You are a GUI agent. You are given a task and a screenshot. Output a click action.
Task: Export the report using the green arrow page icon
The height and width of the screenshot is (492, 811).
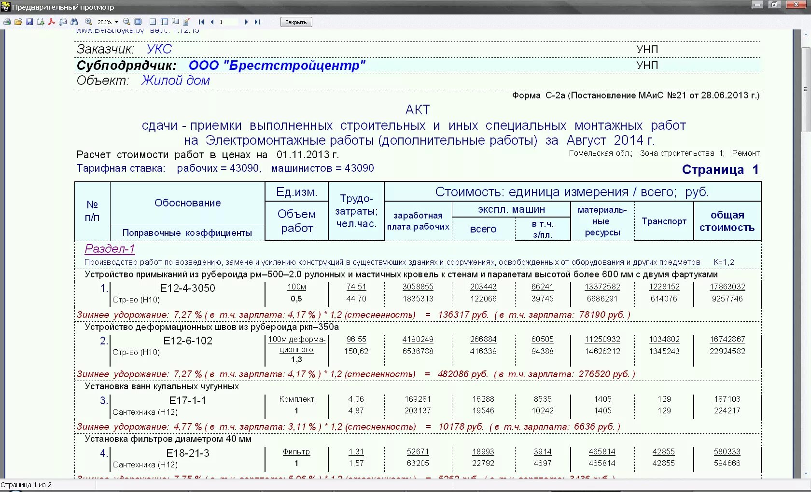point(41,22)
